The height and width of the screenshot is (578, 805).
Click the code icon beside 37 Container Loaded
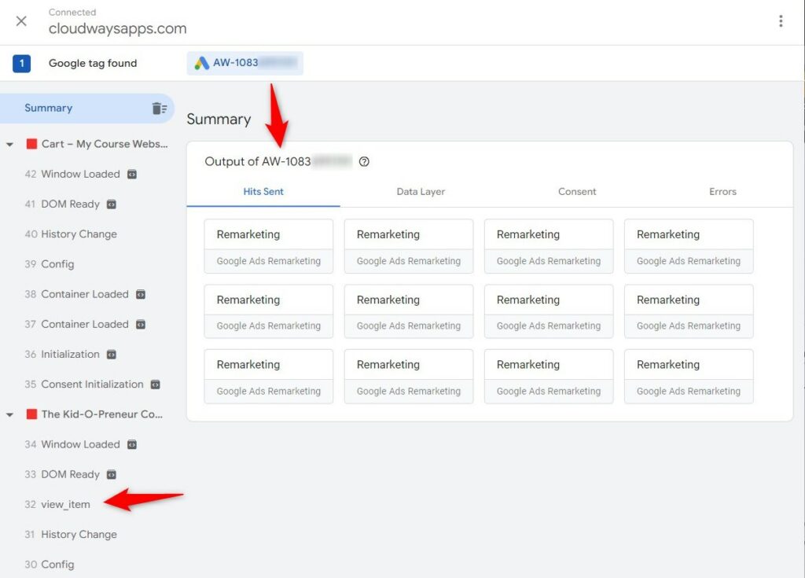coord(141,325)
